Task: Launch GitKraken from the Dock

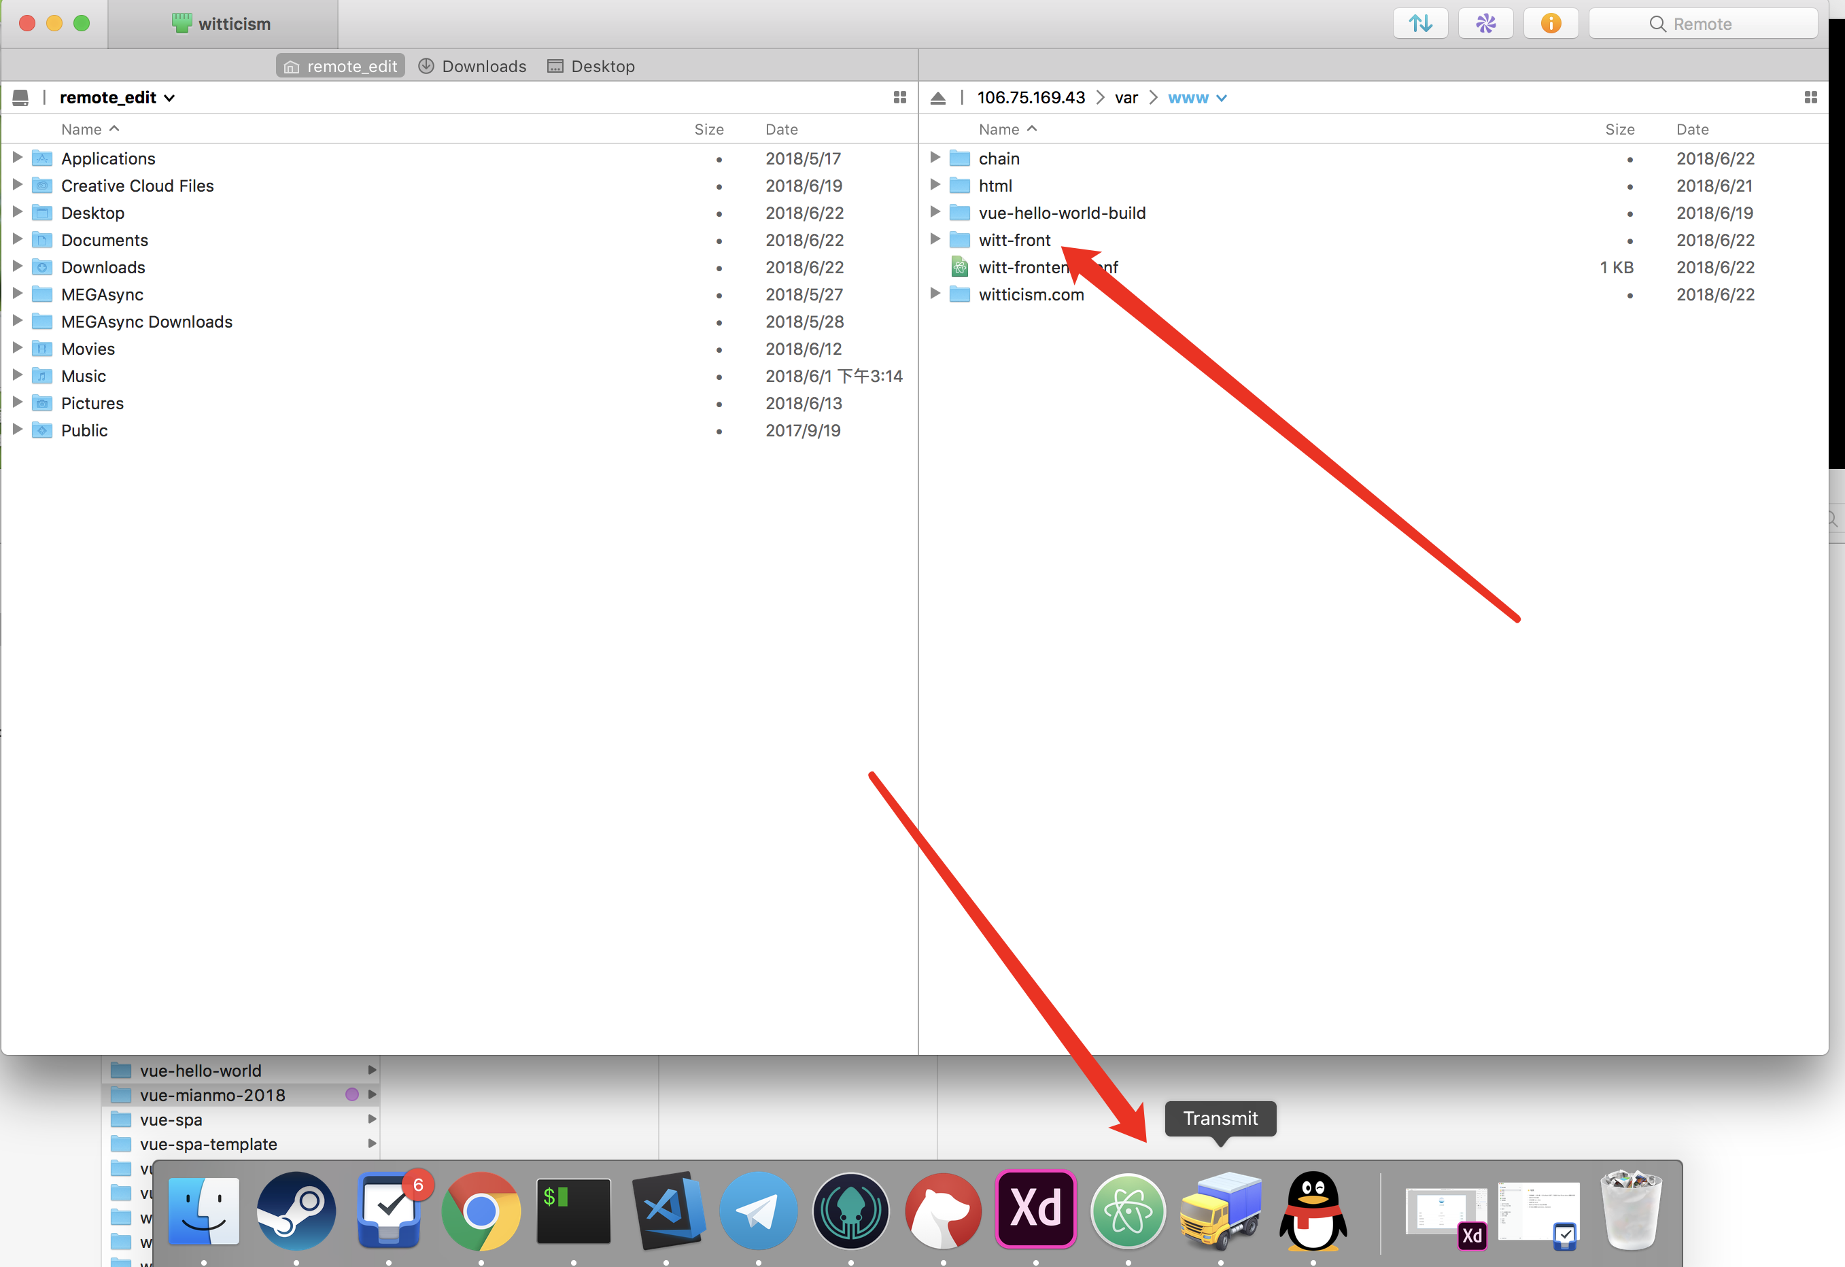Action: [x=850, y=1210]
